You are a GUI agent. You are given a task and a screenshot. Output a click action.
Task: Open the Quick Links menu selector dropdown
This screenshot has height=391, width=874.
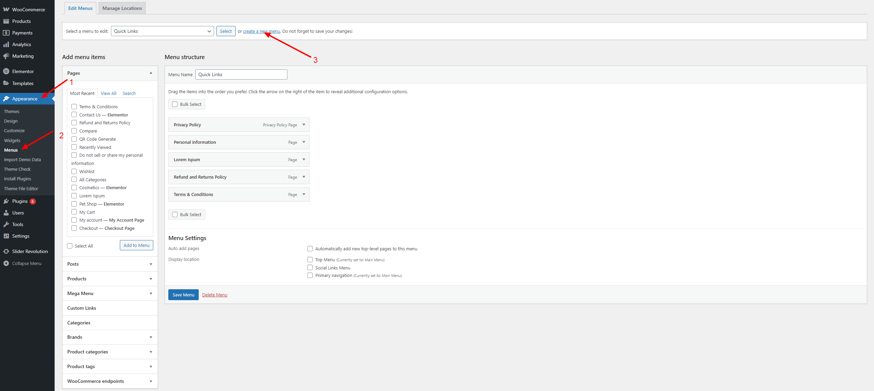point(162,31)
